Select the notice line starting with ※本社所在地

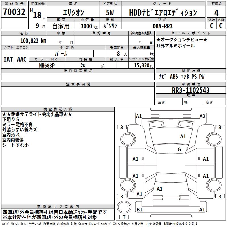(50, 217)
